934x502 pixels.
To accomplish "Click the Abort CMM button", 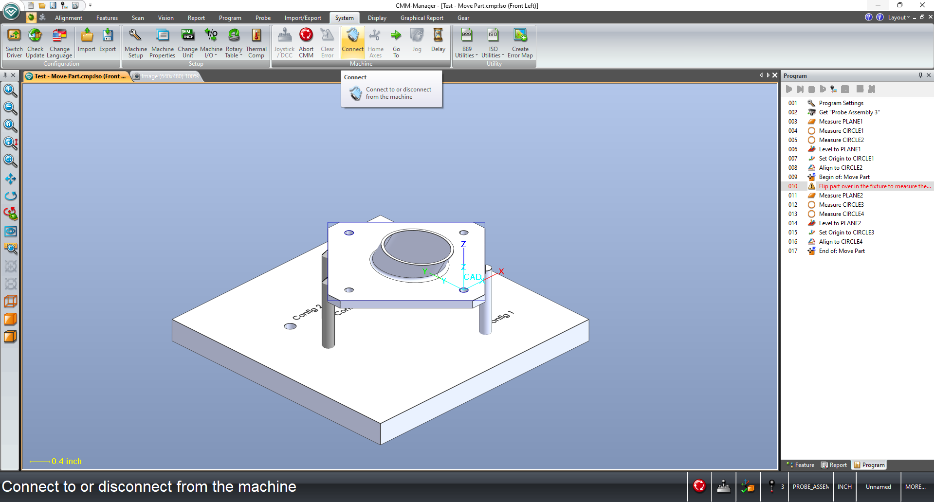I will click(x=306, y=43).
